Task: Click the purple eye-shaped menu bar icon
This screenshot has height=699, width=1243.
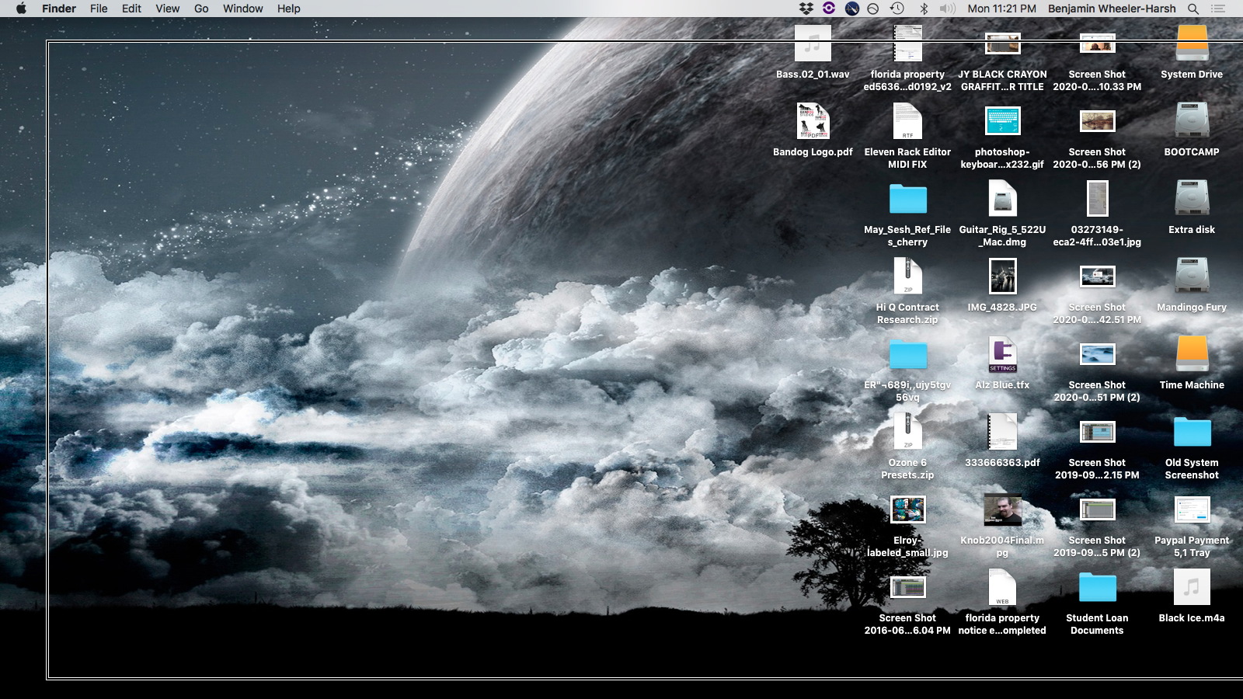Action: (x=829, y=9)
